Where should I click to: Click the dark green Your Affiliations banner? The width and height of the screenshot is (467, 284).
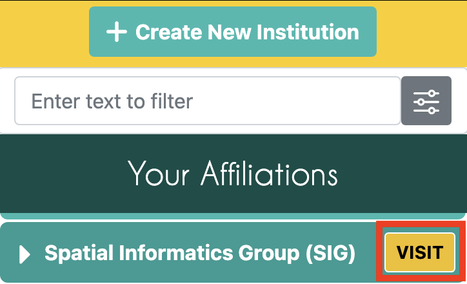click(233, 174)
